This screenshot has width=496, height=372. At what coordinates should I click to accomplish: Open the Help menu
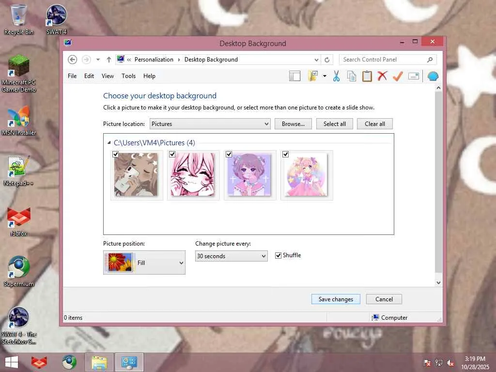[149, 76]
